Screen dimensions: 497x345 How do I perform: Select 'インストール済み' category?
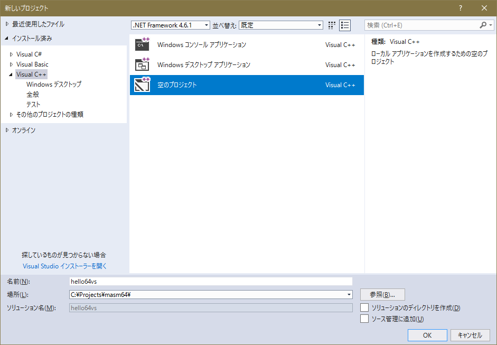coord(32,39)
